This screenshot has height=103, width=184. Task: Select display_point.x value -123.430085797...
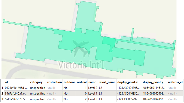(x=129, y=99)
